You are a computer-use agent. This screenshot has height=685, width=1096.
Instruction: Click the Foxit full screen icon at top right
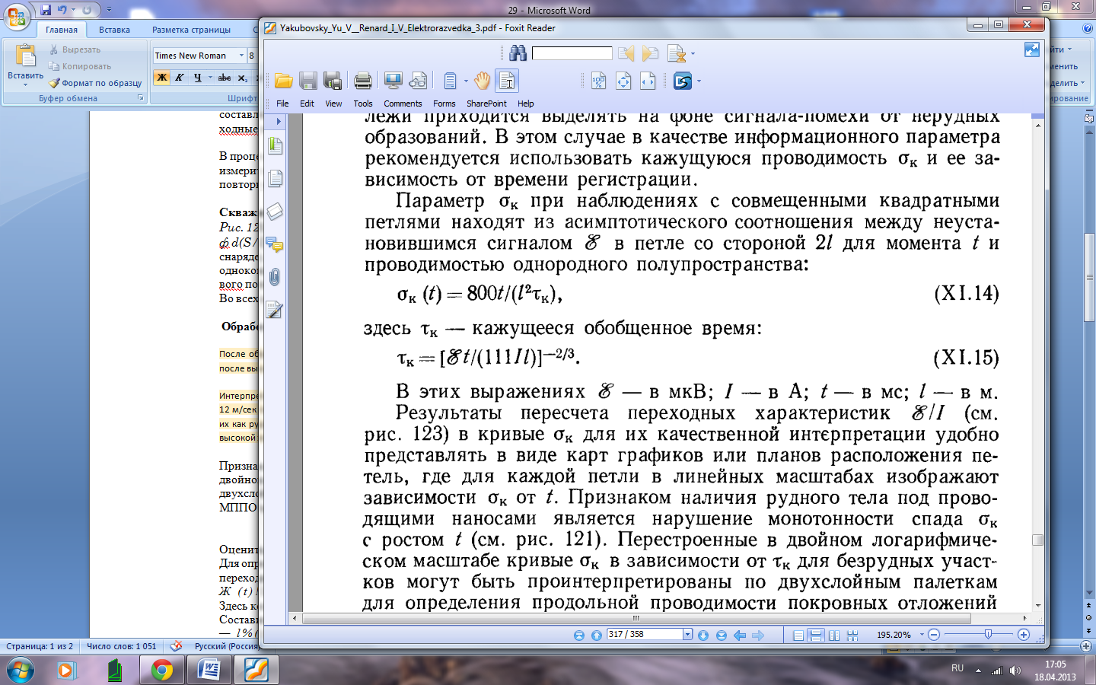point(1032,50)
